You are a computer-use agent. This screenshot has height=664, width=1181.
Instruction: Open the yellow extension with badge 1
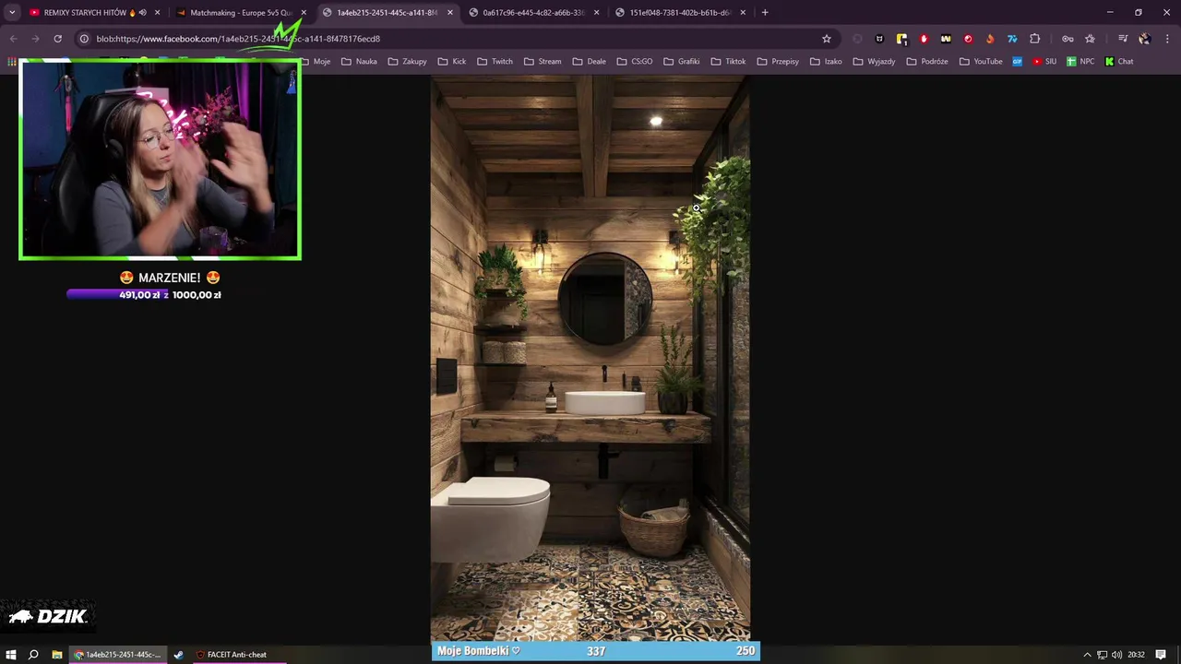pos(901,39)
